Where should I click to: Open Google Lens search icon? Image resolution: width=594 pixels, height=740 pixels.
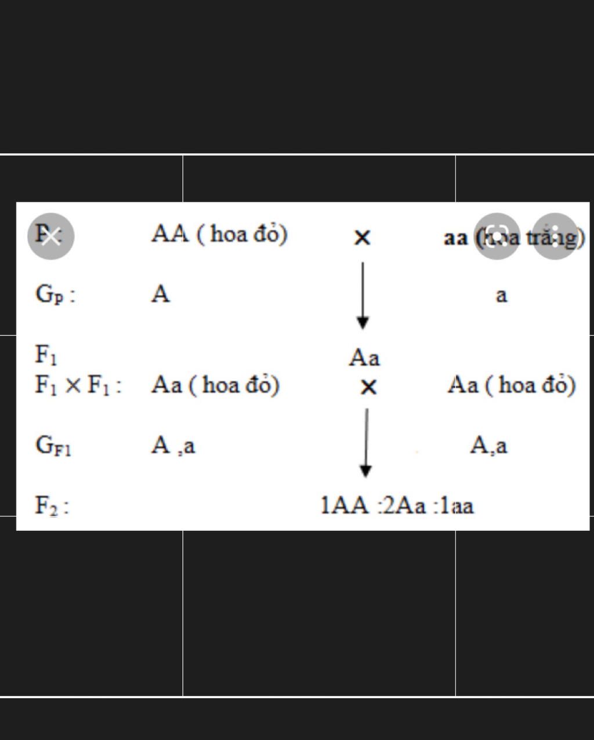tap(497, 236)
